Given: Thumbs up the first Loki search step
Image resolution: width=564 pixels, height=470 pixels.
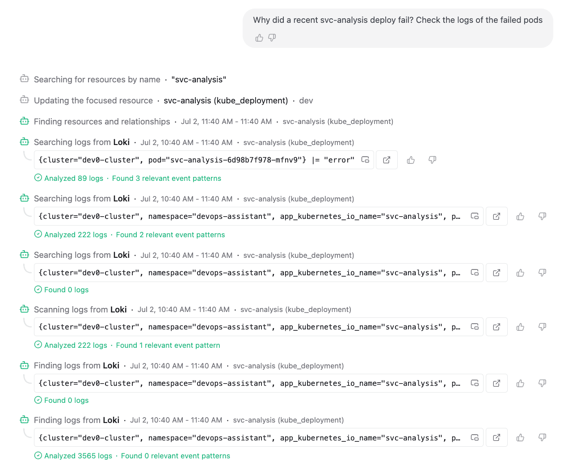Looking at the screenshot, I should [x=411, y=160].
